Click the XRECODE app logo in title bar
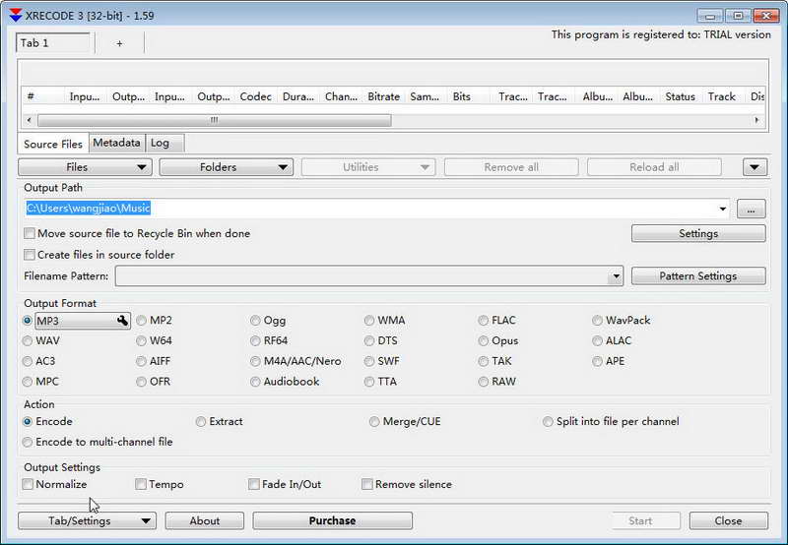Image resolution: width=788 pixels, height=545 pixels. [x=16, y=16]
